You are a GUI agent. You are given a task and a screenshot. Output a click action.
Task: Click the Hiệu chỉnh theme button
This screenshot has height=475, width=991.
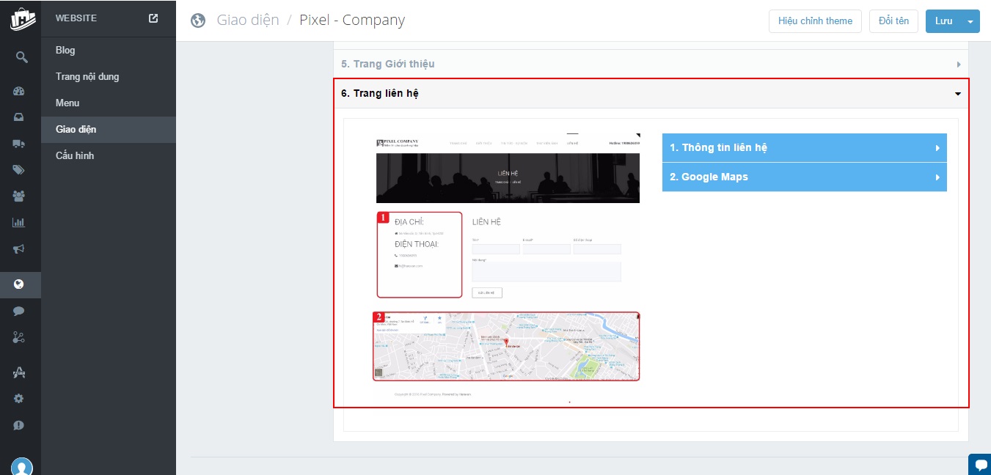click(x=815, y=21)
